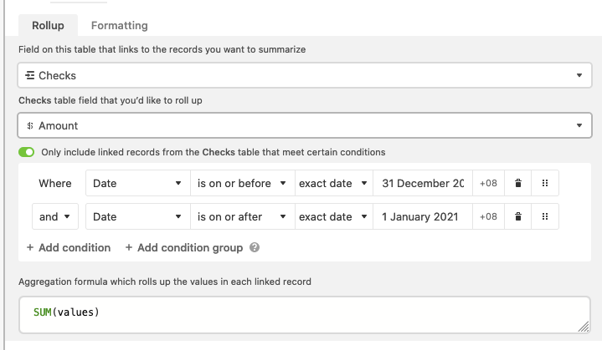
Task: Click the currency icon beside Amount
Action: click(x=30, y=125)
